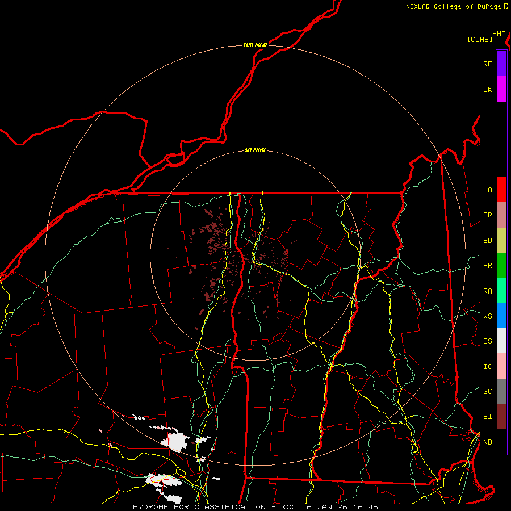Viewport: 511px width, 511px height.
Task: Click the magenta UK legend color swatch
Action: tap(501, 89)
